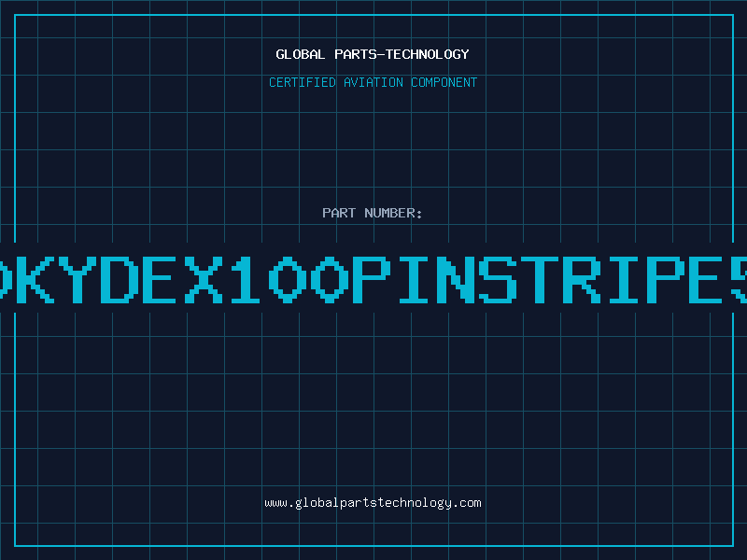
Task: Click the KYDEX100PINSTRIPES part number text
Action: tap(373, 279)
